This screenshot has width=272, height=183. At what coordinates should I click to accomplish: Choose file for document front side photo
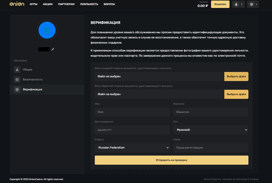pos(236,76)
